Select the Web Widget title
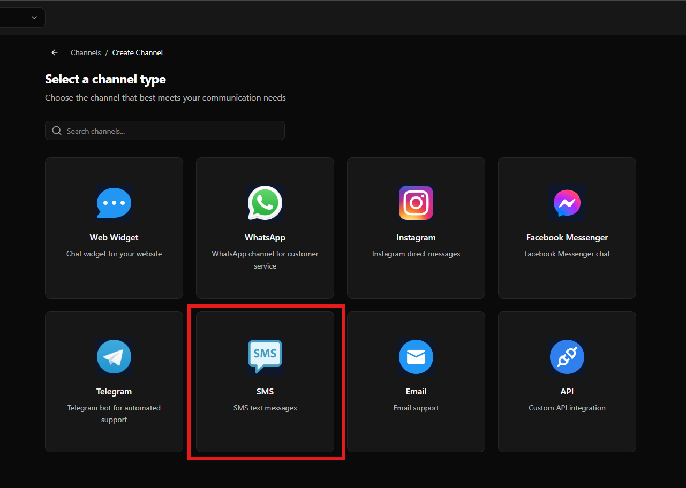Image resolution: width=686 pixels, height=488 pixels. [114, 238]
